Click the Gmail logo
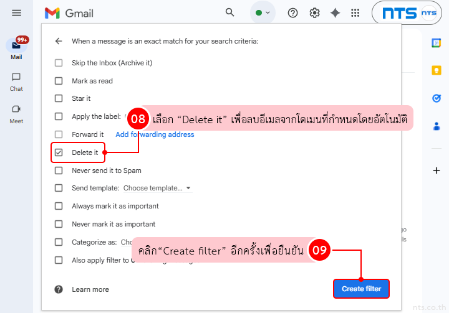Image resolution: width=449 pixels, height=313 pixels. coord(69,13)
